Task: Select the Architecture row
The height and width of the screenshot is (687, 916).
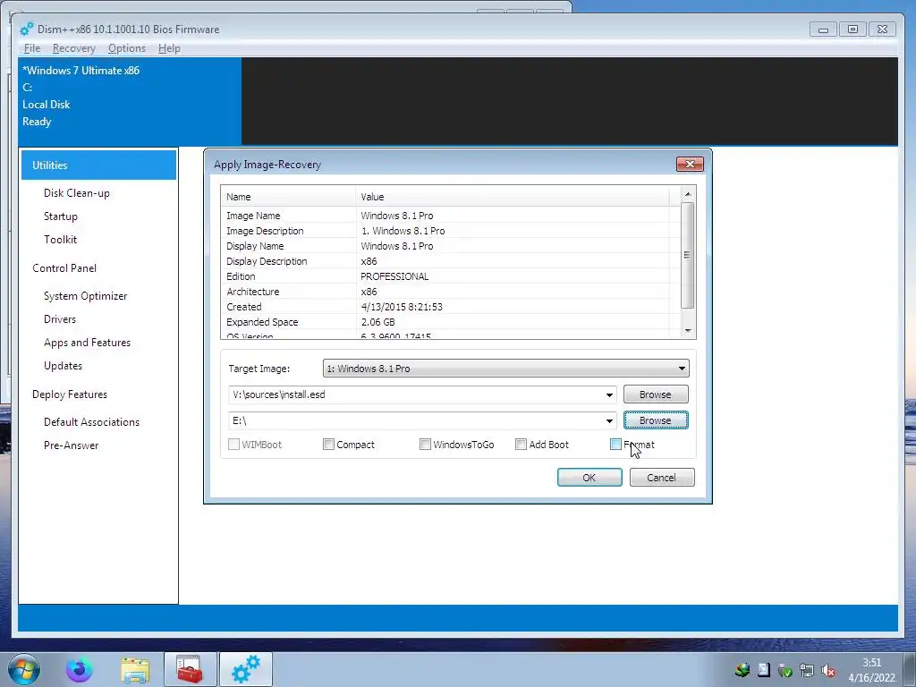Action: click(x=451, y=292)
